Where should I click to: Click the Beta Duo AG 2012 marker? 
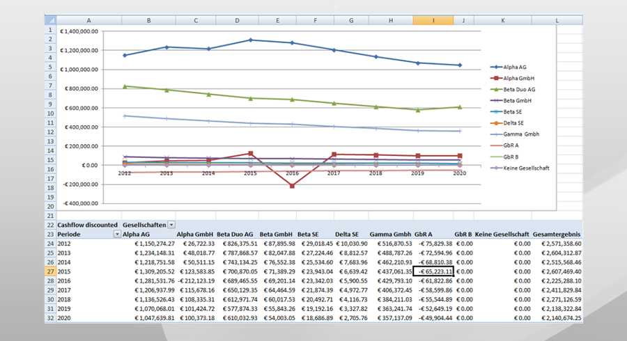125,86
